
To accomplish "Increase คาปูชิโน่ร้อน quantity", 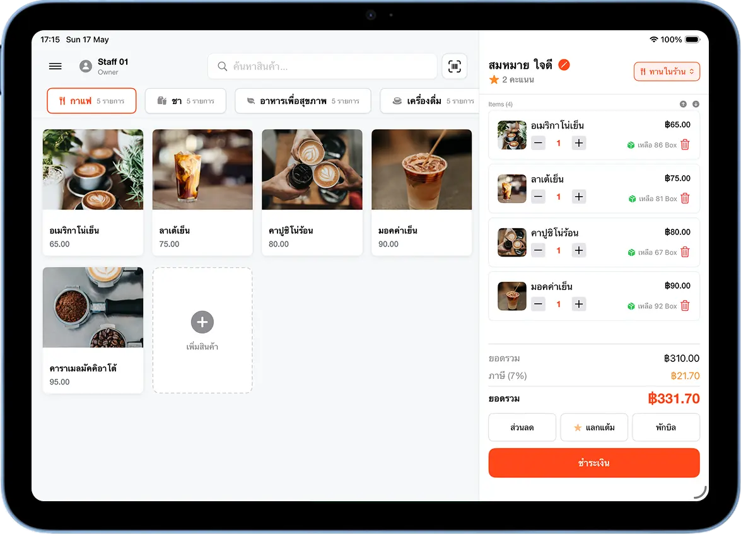I will [578, 250].
